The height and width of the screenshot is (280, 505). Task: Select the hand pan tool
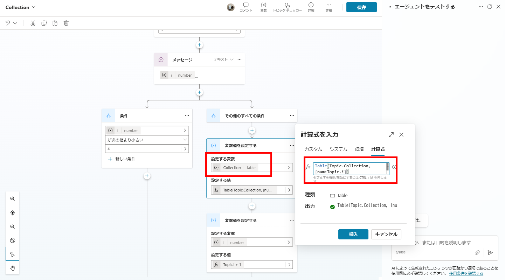pos(12,268)
